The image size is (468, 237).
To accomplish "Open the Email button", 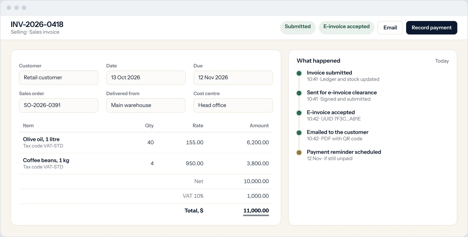I will (390, 28).
